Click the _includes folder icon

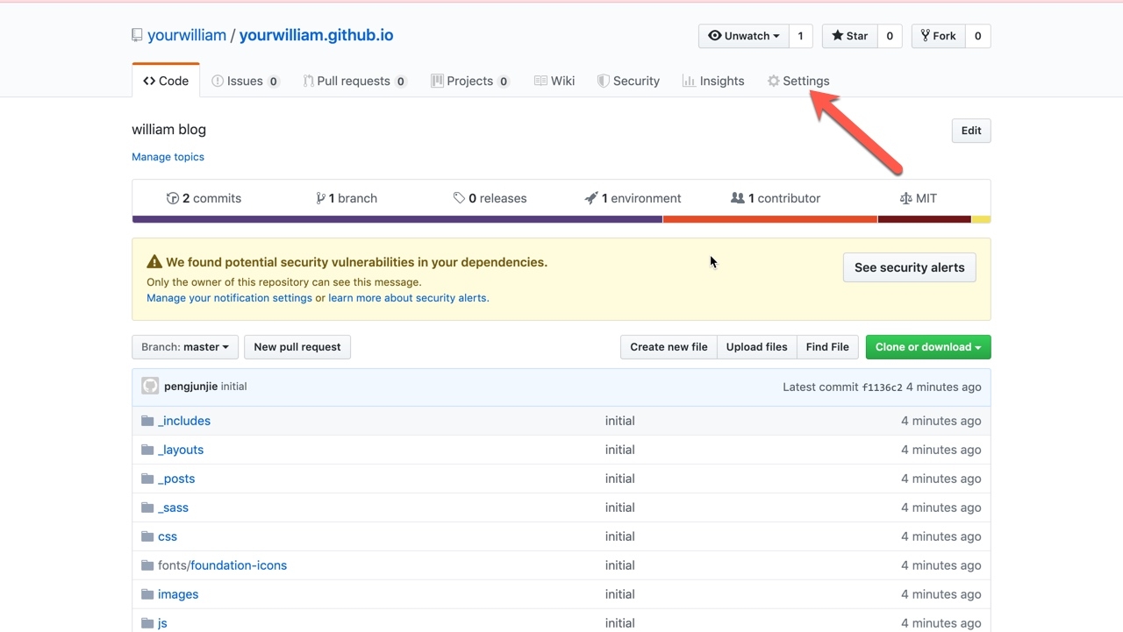(x=147, y=421)
